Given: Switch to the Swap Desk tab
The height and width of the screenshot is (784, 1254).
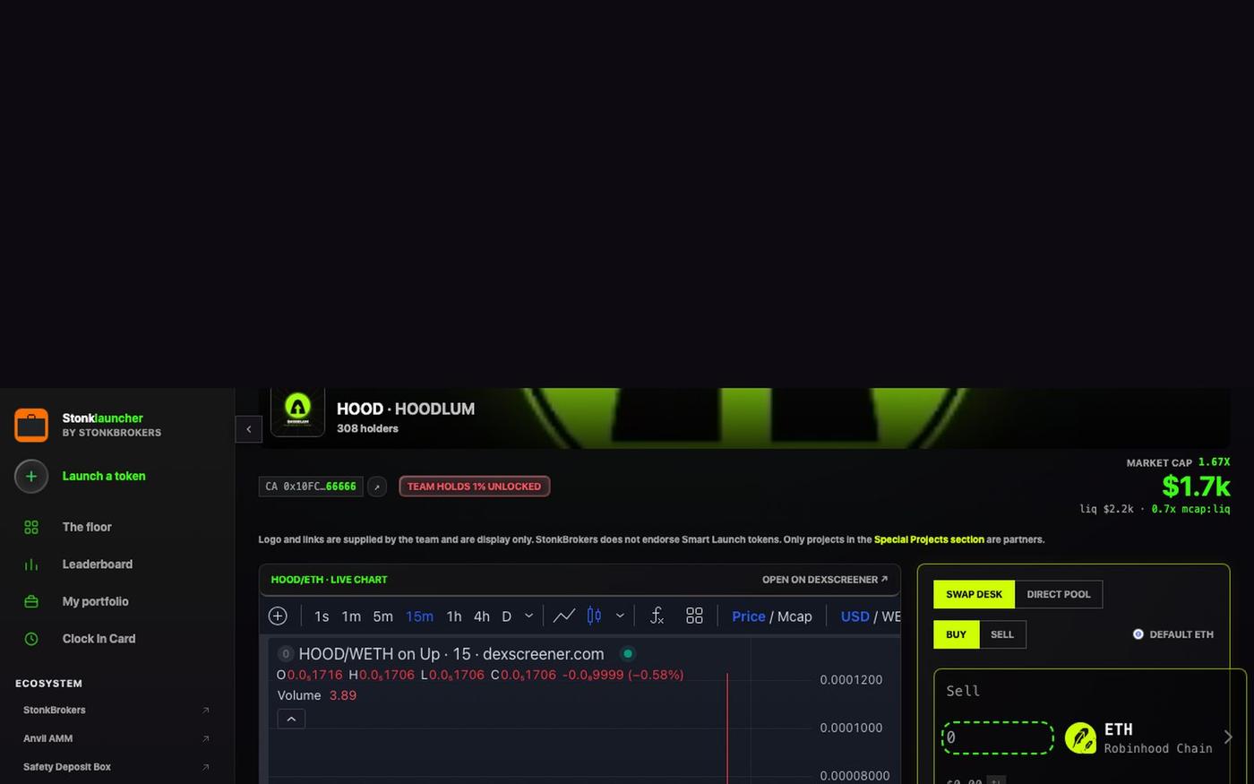Looking at the screenshot, I should (975, 594).
